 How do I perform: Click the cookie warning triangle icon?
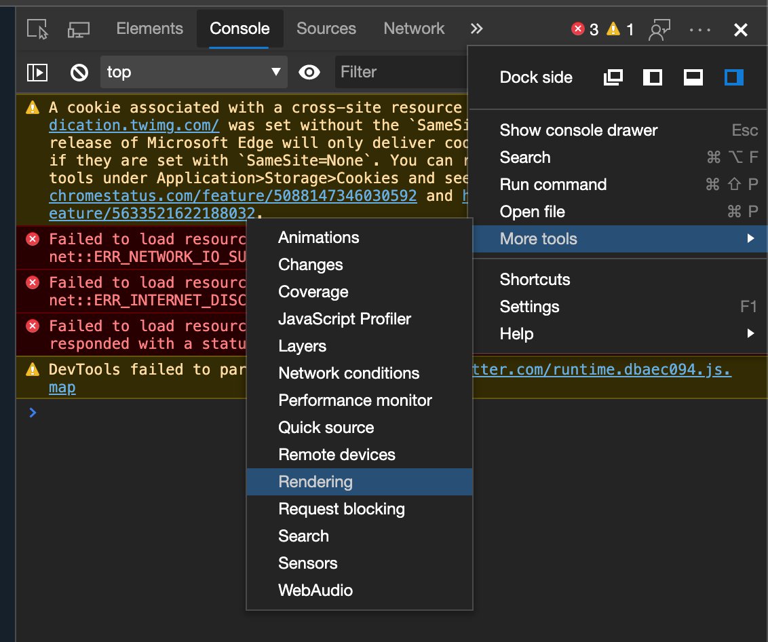tap(33, 107)
